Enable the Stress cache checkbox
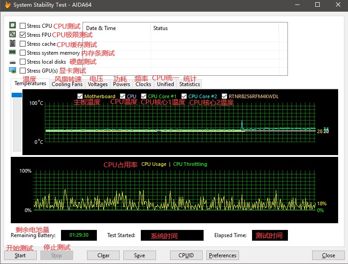Viewport: 348px width, 264px height. [22, 44]
